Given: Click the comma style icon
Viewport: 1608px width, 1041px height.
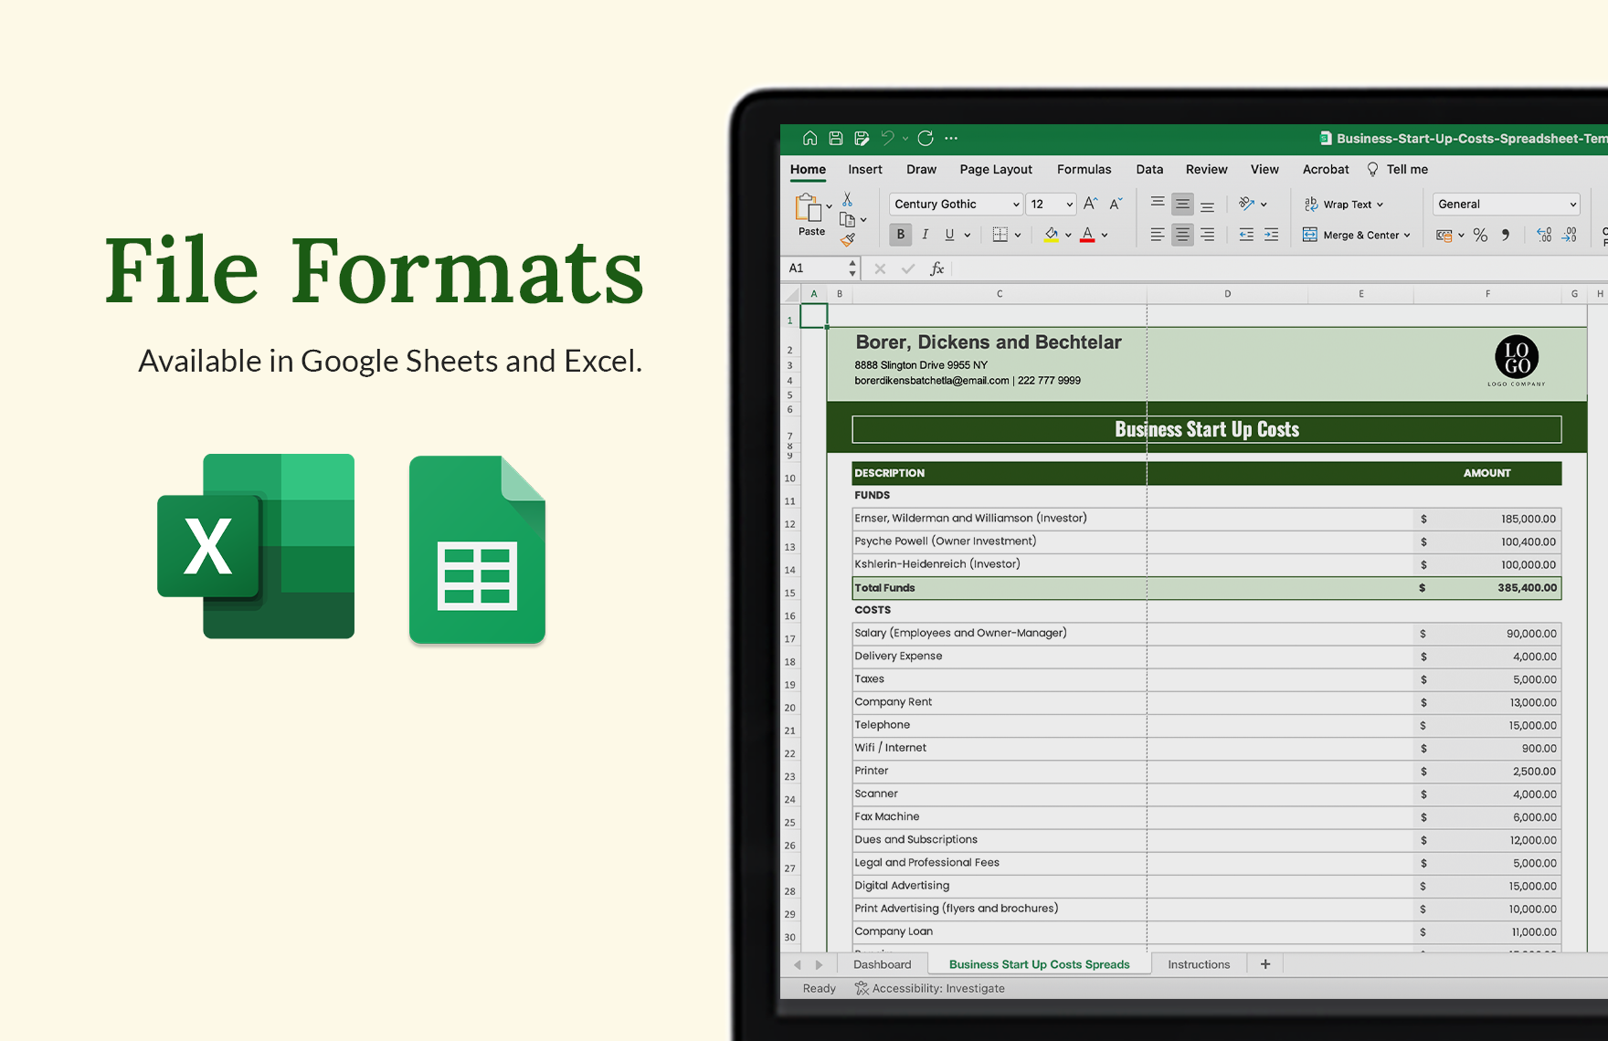Looking at the screenshot, I should pyautogui.click(x=1506, y=235).
